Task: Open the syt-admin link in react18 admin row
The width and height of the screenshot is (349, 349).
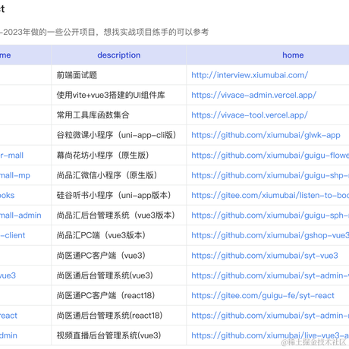Action: click(x=270, y=316)
